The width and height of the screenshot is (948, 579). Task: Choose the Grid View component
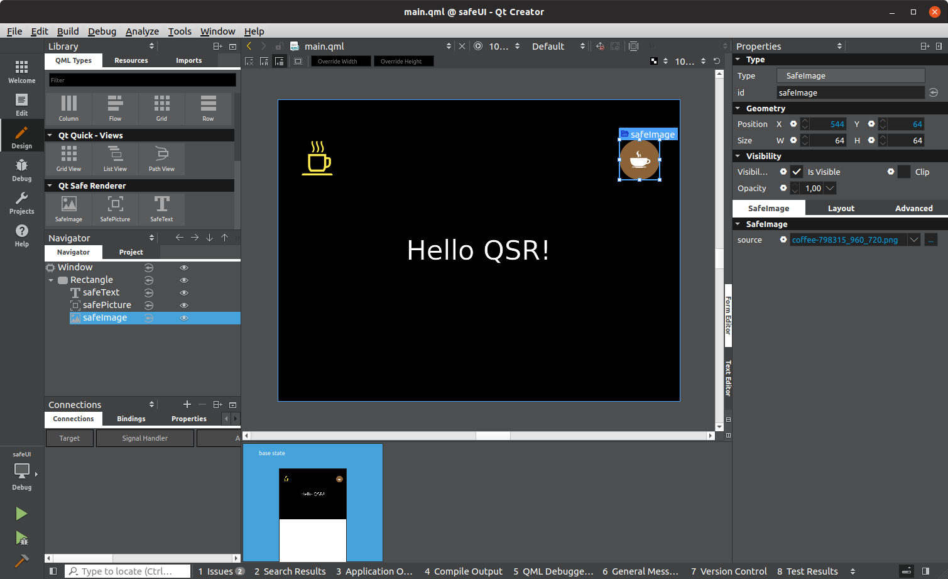click(x=68, y=158)
